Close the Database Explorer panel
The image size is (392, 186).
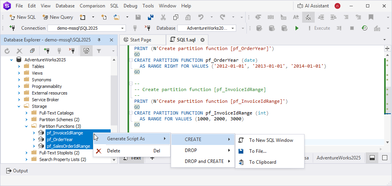pos(111,40)
